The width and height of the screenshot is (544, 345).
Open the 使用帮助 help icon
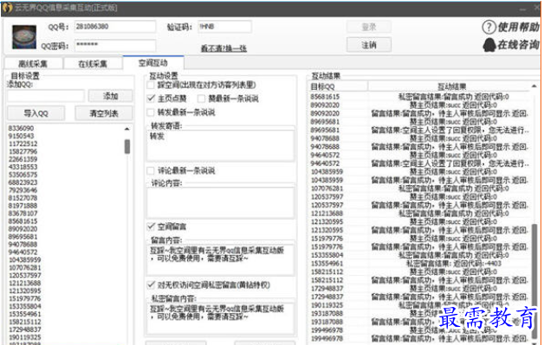pyautogui.click(x=489, y=27)
